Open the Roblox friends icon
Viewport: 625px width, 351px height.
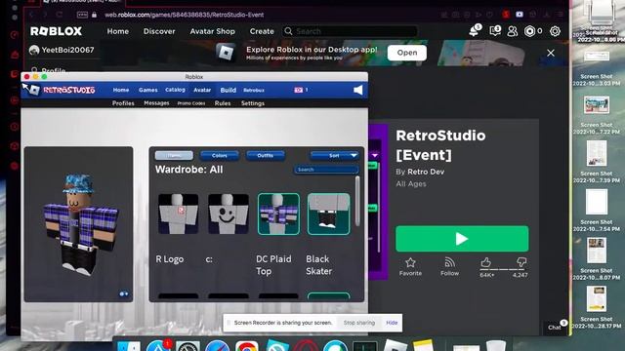click(512, 31)
